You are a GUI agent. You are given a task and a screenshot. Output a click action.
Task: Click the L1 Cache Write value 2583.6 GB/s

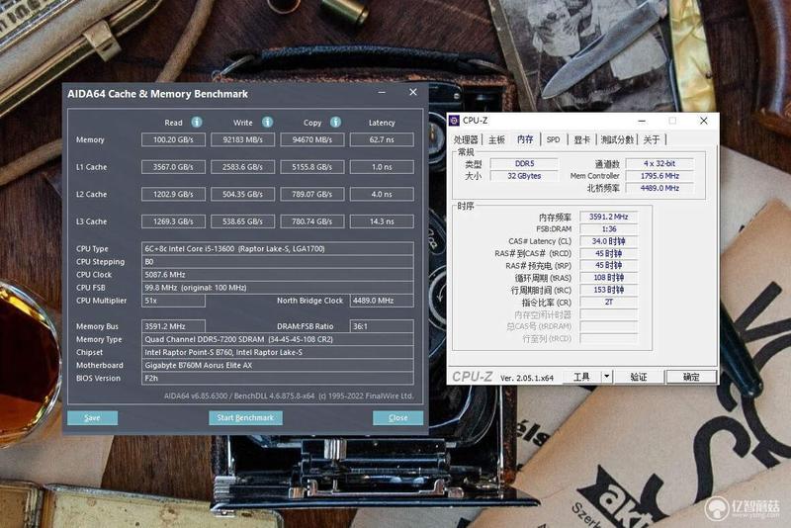tap(242, 167)
